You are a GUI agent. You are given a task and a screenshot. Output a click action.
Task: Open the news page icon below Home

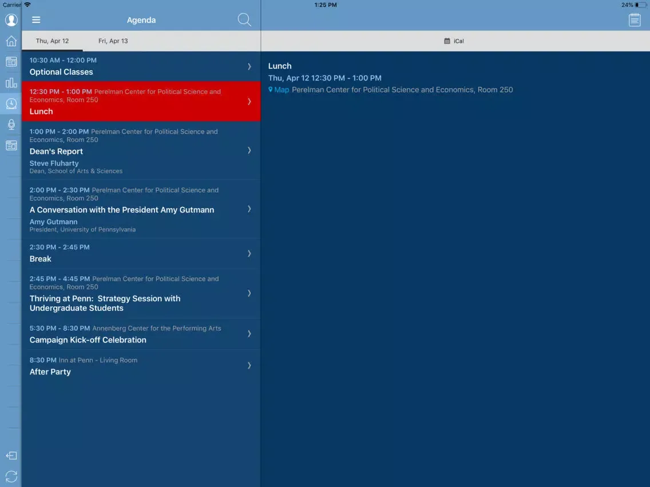(11, 62)
